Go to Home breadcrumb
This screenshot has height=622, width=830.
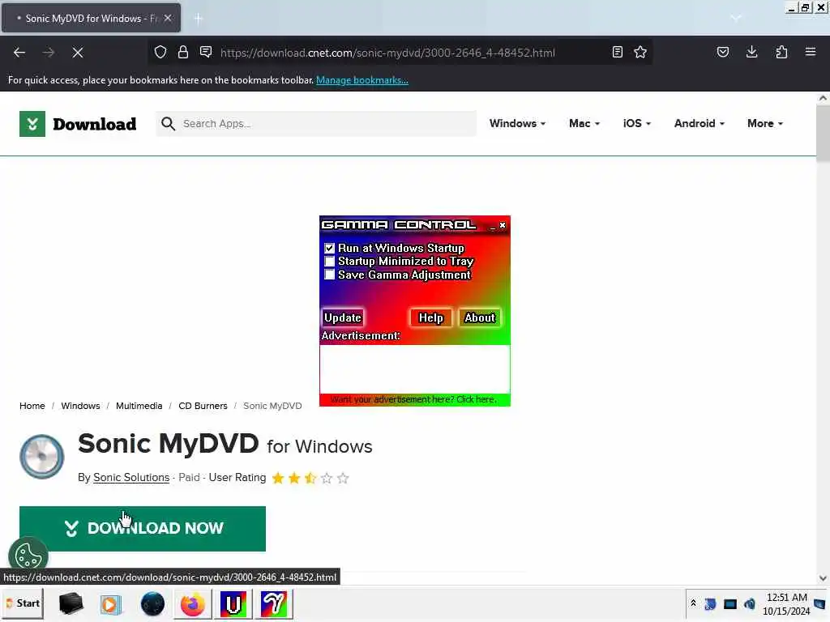tap(32, 406)
